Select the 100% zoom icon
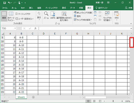This screenshot has height=103, width=134. pos(53,14)
